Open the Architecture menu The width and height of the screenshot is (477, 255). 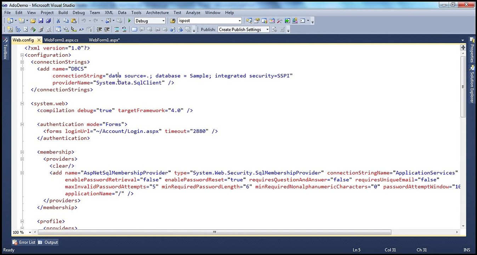click(x=157, y=12)
